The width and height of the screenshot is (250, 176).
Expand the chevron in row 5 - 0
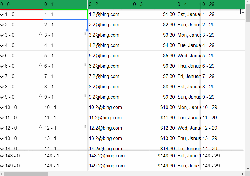coord(2,56)
